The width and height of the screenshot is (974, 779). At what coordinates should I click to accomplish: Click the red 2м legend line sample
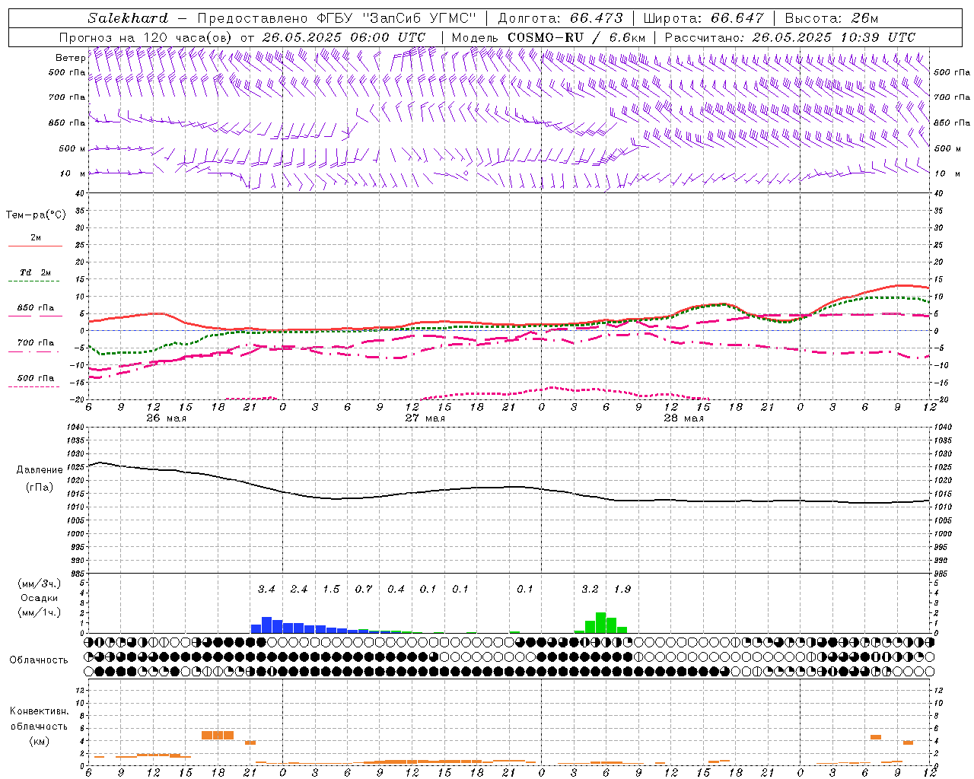[x=35, y=246]
